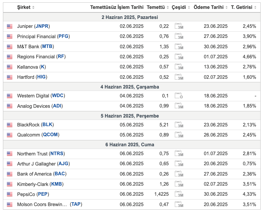
Task: Click the 3M calendar icon for Kimberly-Clark
Action: (x=179, y=184)
